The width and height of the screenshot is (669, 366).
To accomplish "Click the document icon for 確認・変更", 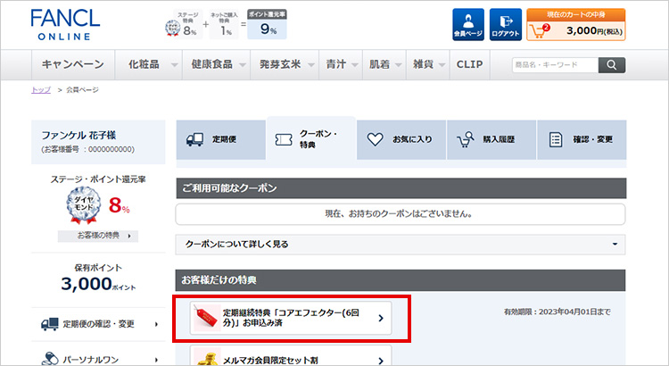I will tap(556, 139).
